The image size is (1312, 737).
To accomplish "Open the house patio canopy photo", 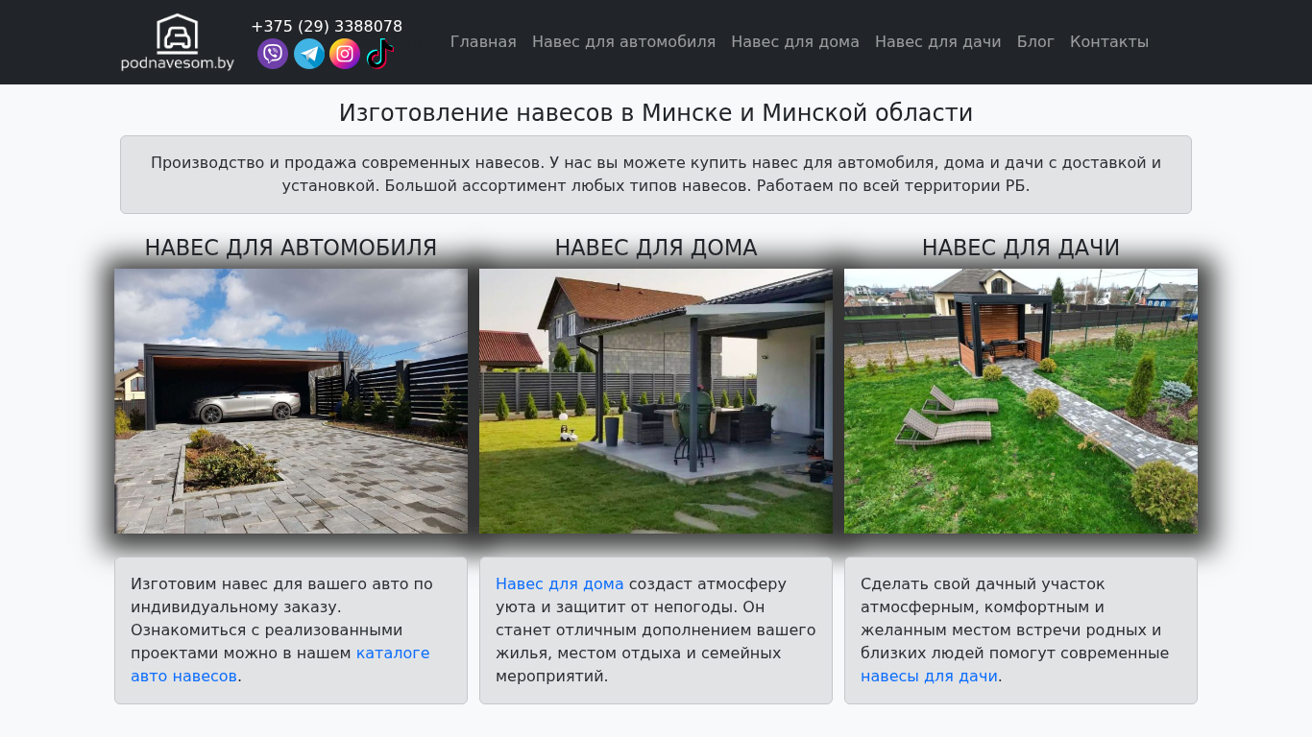I will pos(656,401).
